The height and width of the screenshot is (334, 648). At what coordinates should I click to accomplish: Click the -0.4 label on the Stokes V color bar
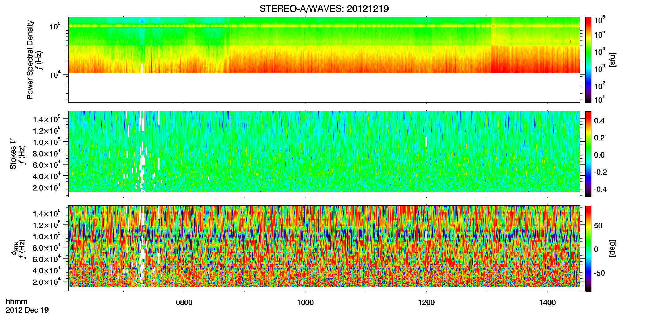click(x=600, y=189)
